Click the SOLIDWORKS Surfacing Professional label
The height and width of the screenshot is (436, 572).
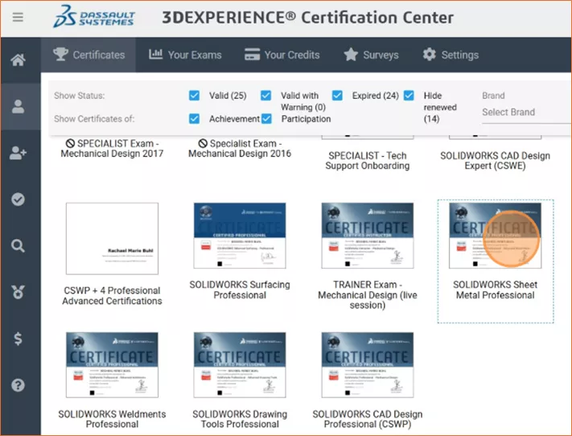(x=240, y=290)
